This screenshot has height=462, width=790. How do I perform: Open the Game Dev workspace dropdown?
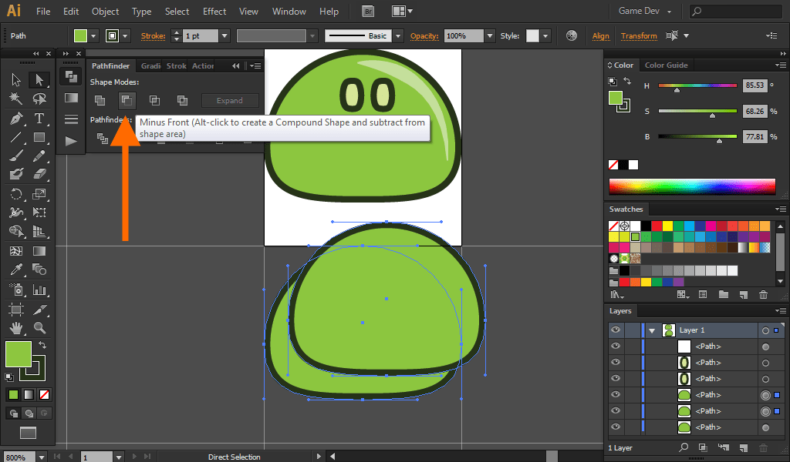tap(645, 12)
